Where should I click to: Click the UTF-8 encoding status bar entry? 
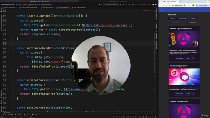coord(120,117)
